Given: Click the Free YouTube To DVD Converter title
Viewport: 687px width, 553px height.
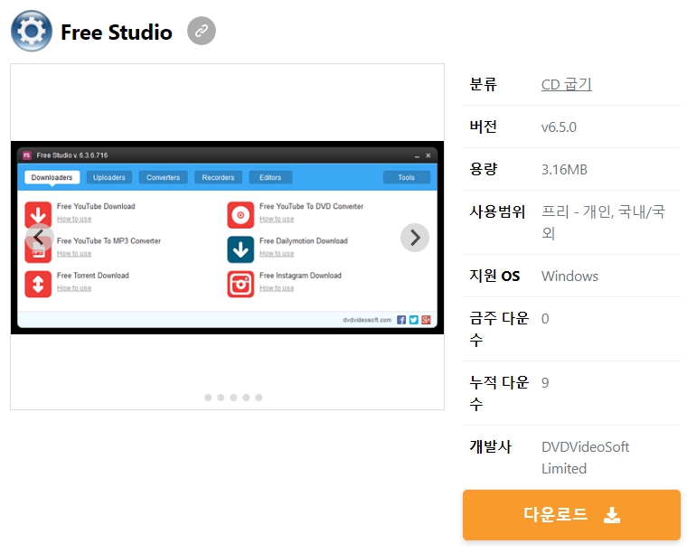Looking at the screenshot, I should [312, 206].
